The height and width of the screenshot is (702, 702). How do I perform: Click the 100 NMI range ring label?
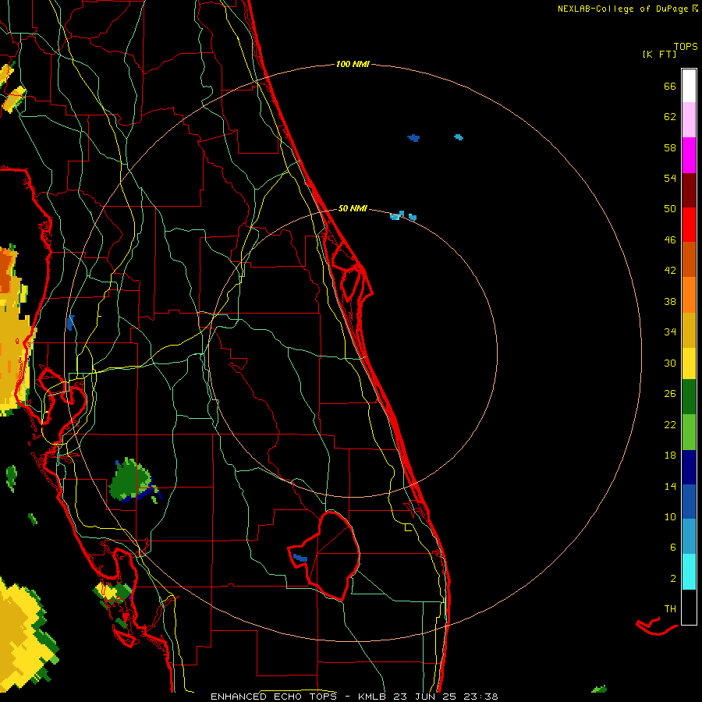tap(353, 65)
